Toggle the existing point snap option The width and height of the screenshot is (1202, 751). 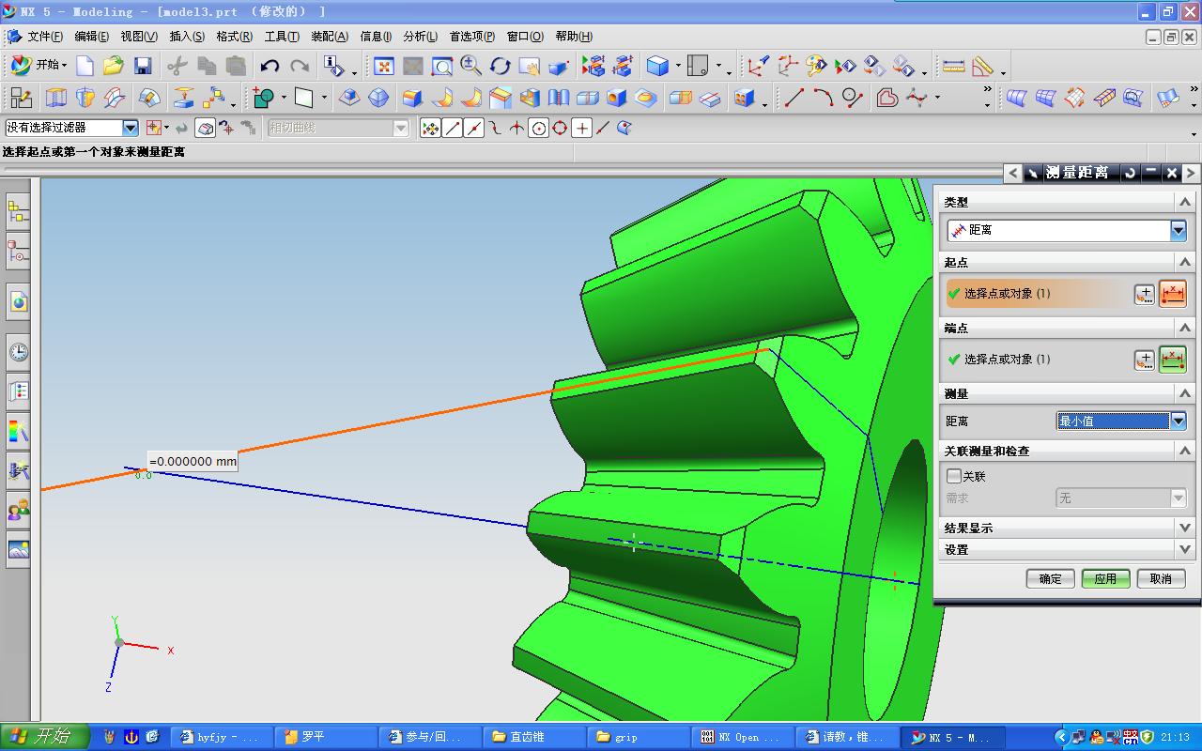click(582, 128)
